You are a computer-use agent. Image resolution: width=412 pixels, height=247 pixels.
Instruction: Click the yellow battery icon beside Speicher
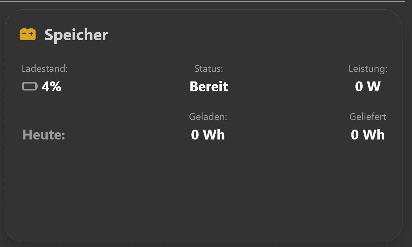[28, 35]
